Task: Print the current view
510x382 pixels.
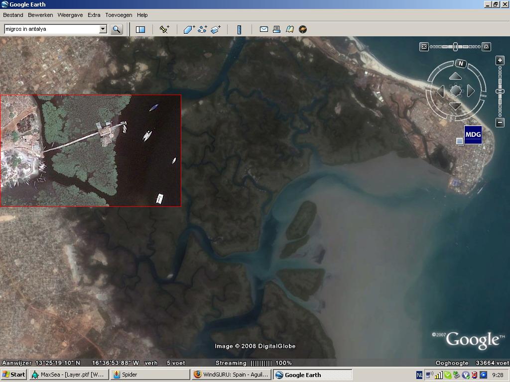Action: 277,29
